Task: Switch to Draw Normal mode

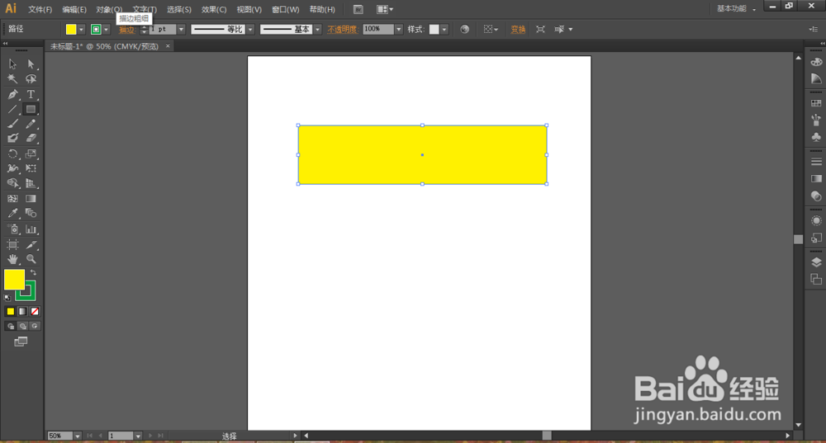Action: click(11, 326)
